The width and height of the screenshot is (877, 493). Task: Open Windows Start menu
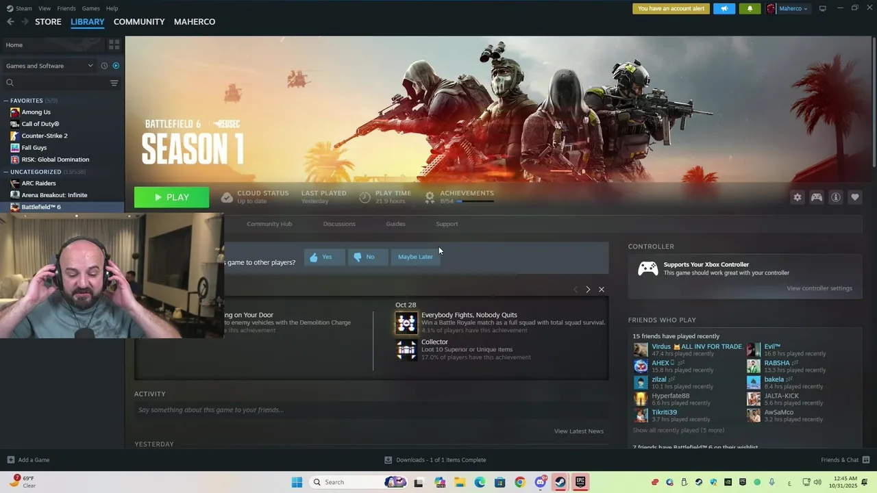click(297, 482)
